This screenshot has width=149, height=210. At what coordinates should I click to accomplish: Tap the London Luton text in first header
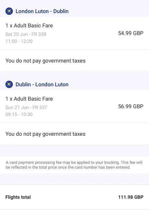coord(32,11)
